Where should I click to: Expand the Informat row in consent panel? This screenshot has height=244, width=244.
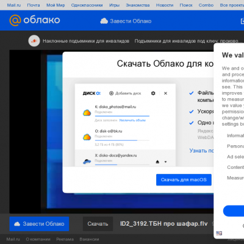click(x=235, y=135)
